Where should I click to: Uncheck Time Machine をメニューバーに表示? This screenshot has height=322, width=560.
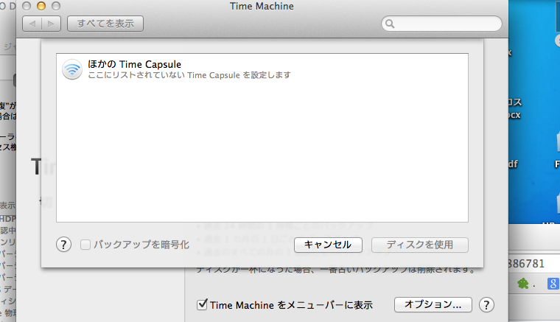click(202, 304)
